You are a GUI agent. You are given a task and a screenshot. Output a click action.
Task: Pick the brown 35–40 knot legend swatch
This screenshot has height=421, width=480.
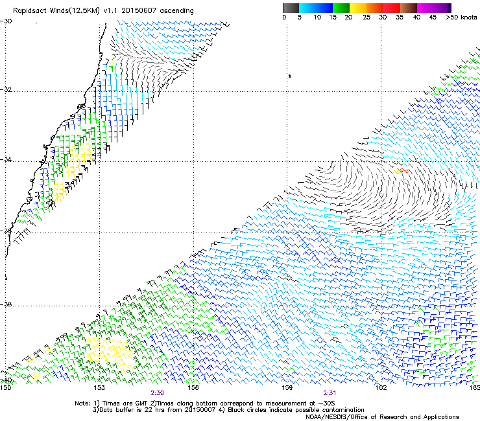click(x=409, y=8)
